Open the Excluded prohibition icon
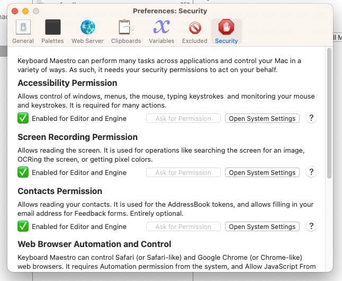 tap(195, 28)
